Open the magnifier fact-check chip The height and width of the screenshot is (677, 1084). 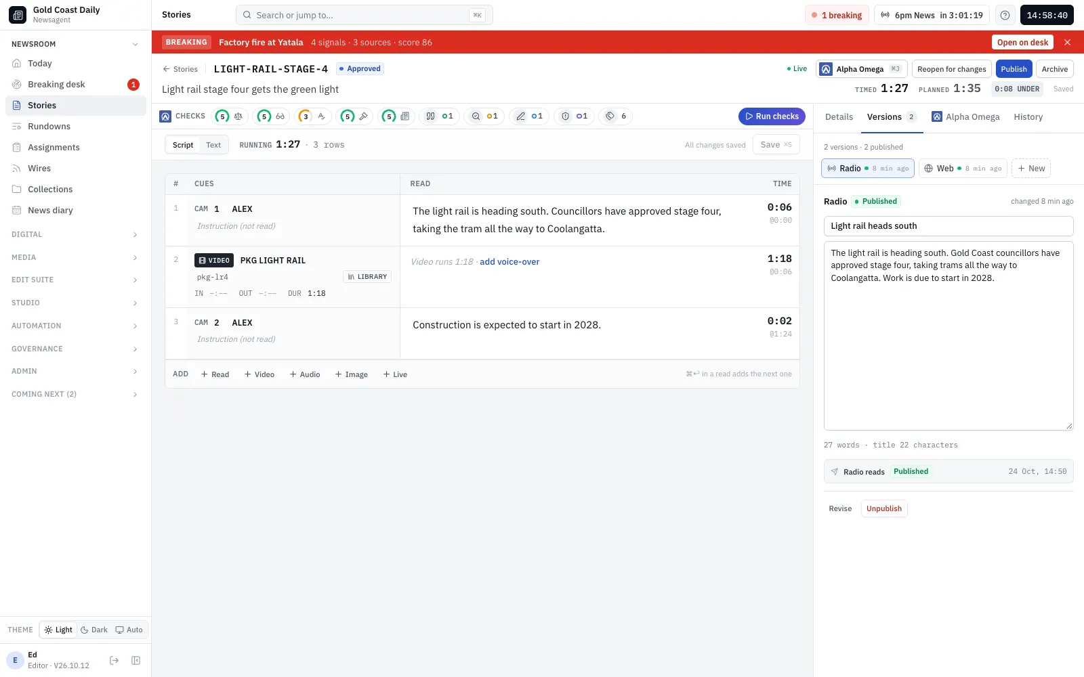pos(485,116)
